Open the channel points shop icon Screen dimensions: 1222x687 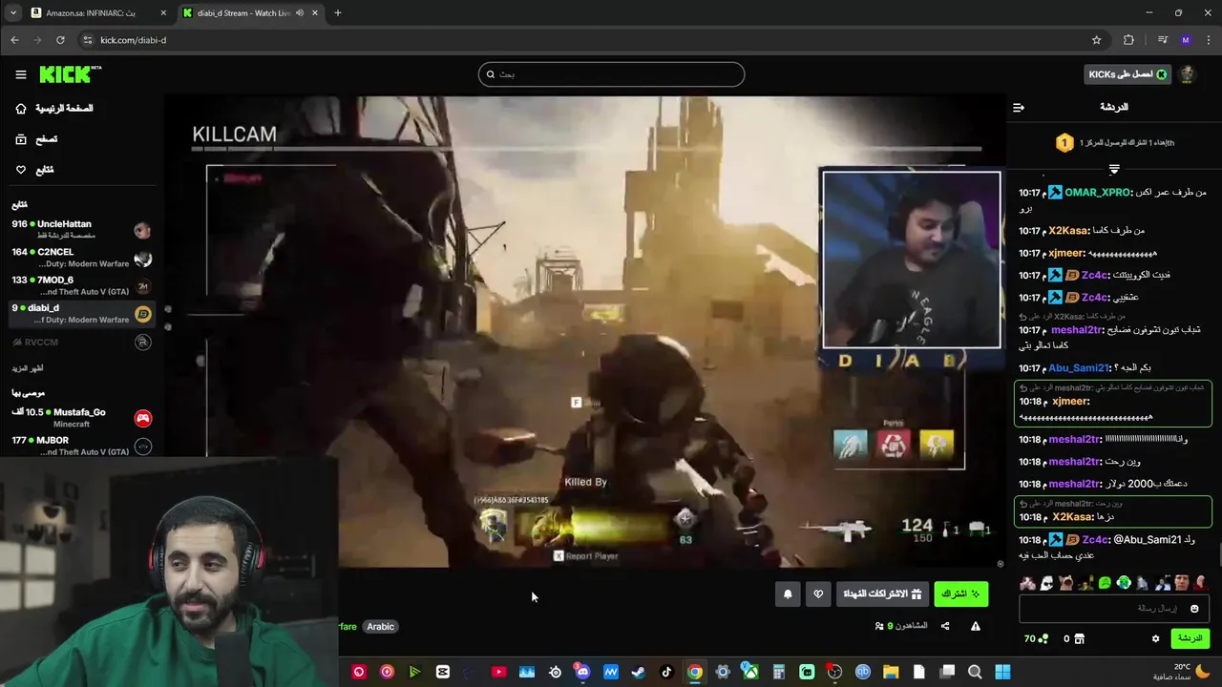(x=1081, y=639)
